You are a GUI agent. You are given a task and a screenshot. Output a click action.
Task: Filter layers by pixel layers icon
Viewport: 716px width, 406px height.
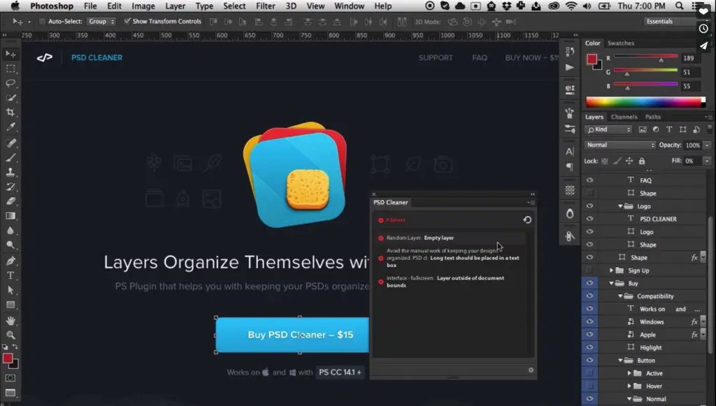(x=643, y=129)
